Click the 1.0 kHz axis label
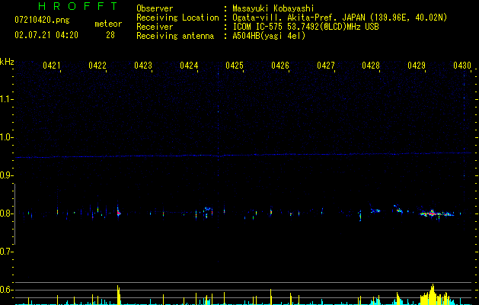479x305 pixels. click(x=6, y=137)
